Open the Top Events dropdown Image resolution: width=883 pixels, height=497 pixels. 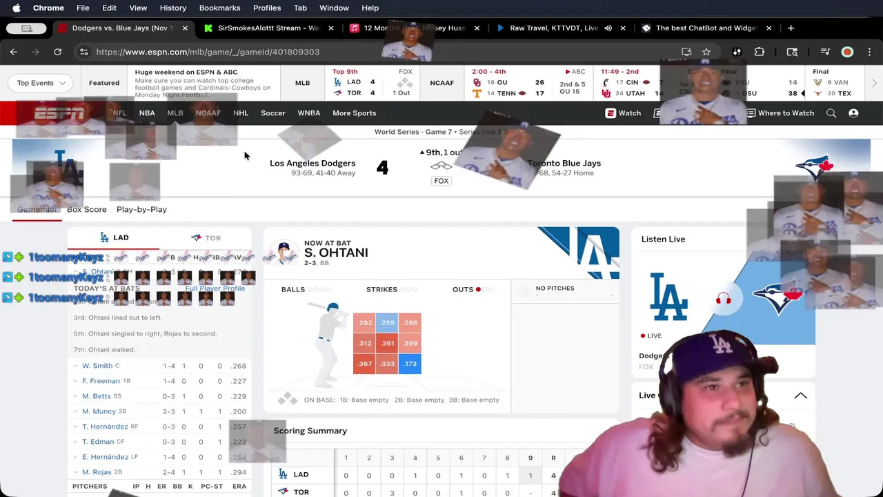point(41,83)
